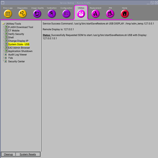Select the Calibration tool icon

click(52, 13)
